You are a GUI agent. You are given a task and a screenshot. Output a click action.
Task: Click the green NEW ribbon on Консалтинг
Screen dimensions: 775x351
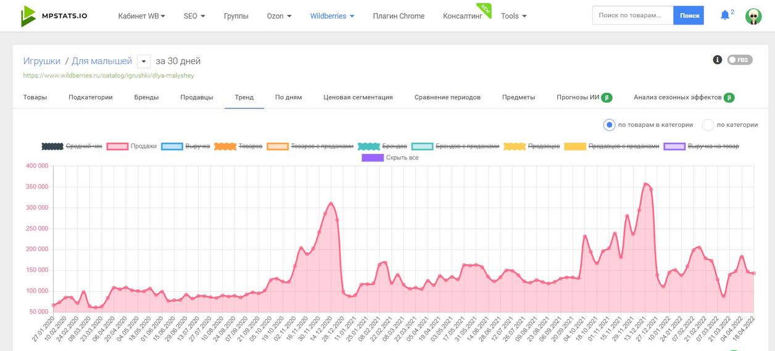coord(486,9)
